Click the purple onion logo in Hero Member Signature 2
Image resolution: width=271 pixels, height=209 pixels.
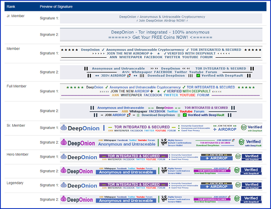point(63,170)
